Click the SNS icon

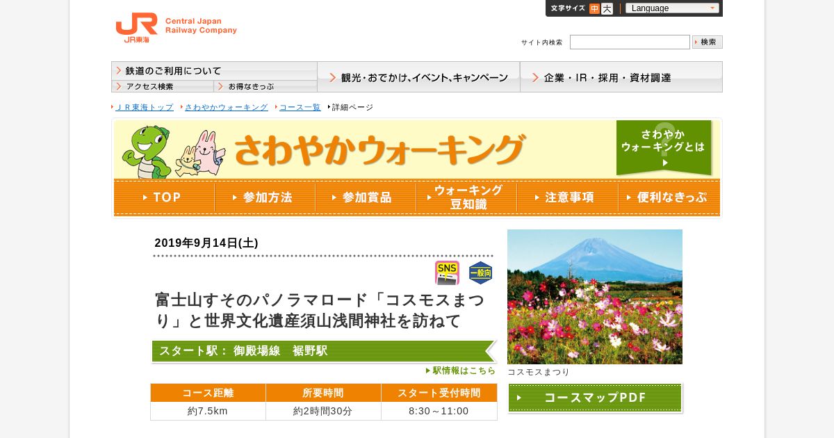[x=447, y=273]
